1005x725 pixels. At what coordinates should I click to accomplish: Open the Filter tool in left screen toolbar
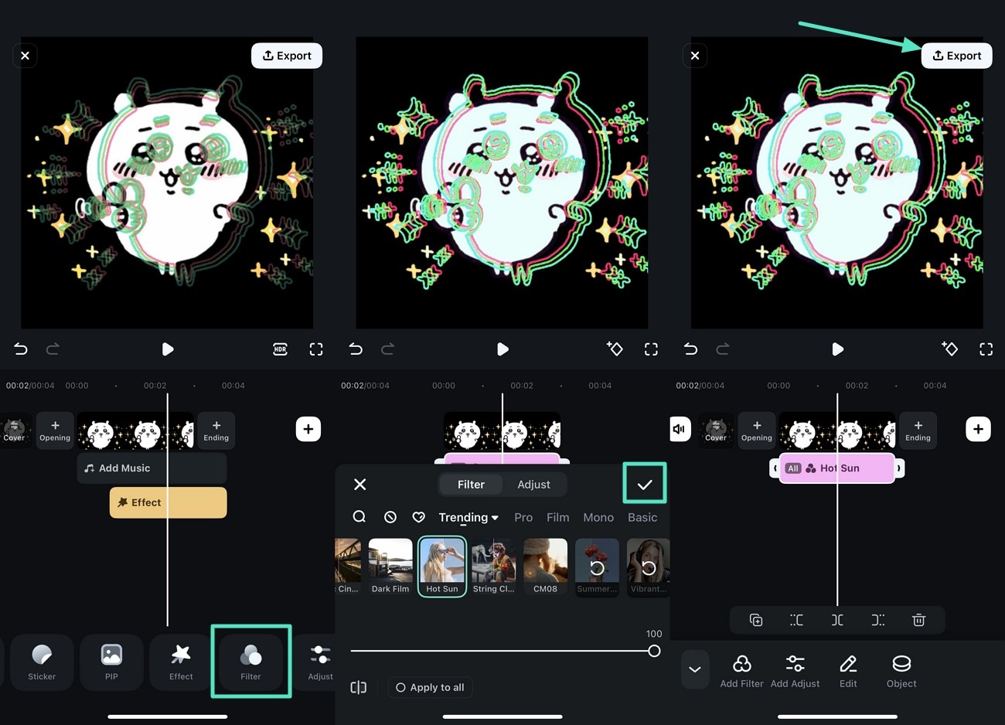[250, 662]
